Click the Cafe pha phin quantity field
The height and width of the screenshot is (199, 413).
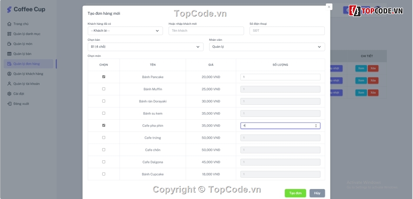coord(280,126)
